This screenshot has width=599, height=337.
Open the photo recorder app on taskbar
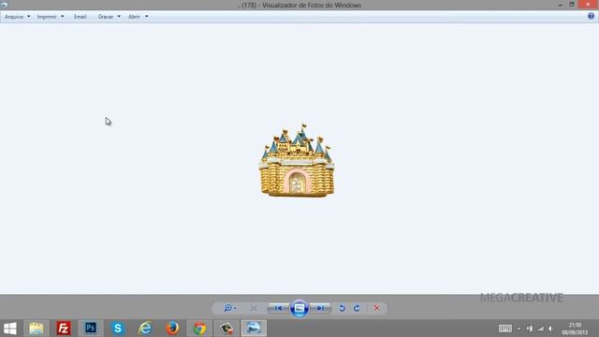point(226,329)
